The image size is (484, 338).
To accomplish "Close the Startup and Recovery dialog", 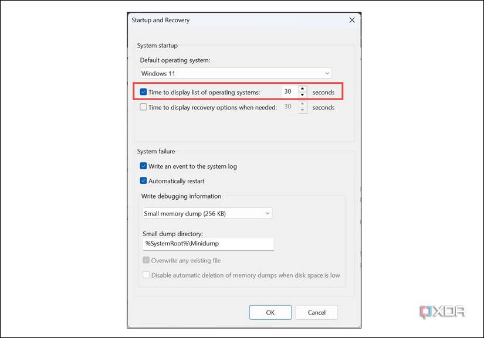I will click(351, 20).
